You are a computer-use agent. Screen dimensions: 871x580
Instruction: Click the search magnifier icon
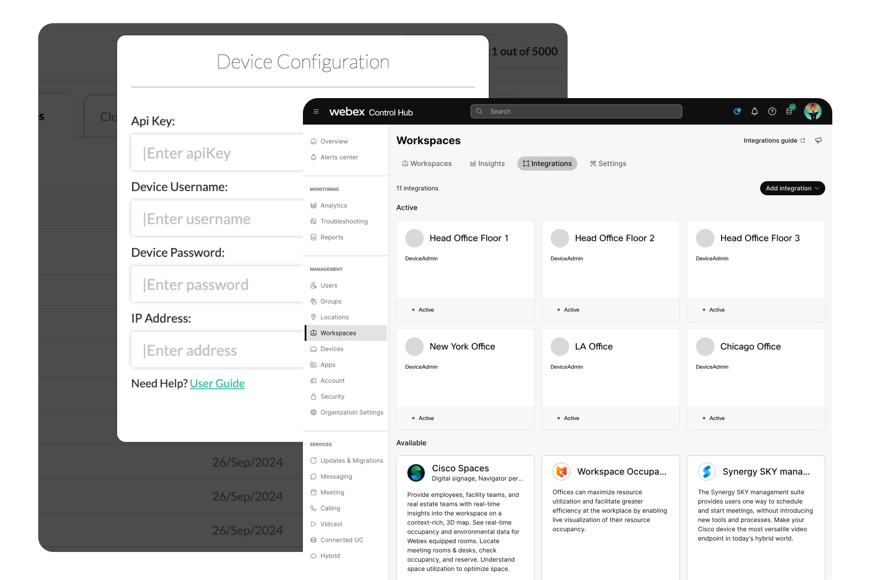[x=479, y=112]
